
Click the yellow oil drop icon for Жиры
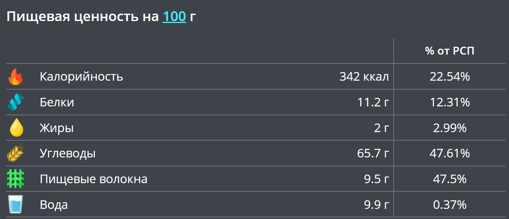[16, 128]
